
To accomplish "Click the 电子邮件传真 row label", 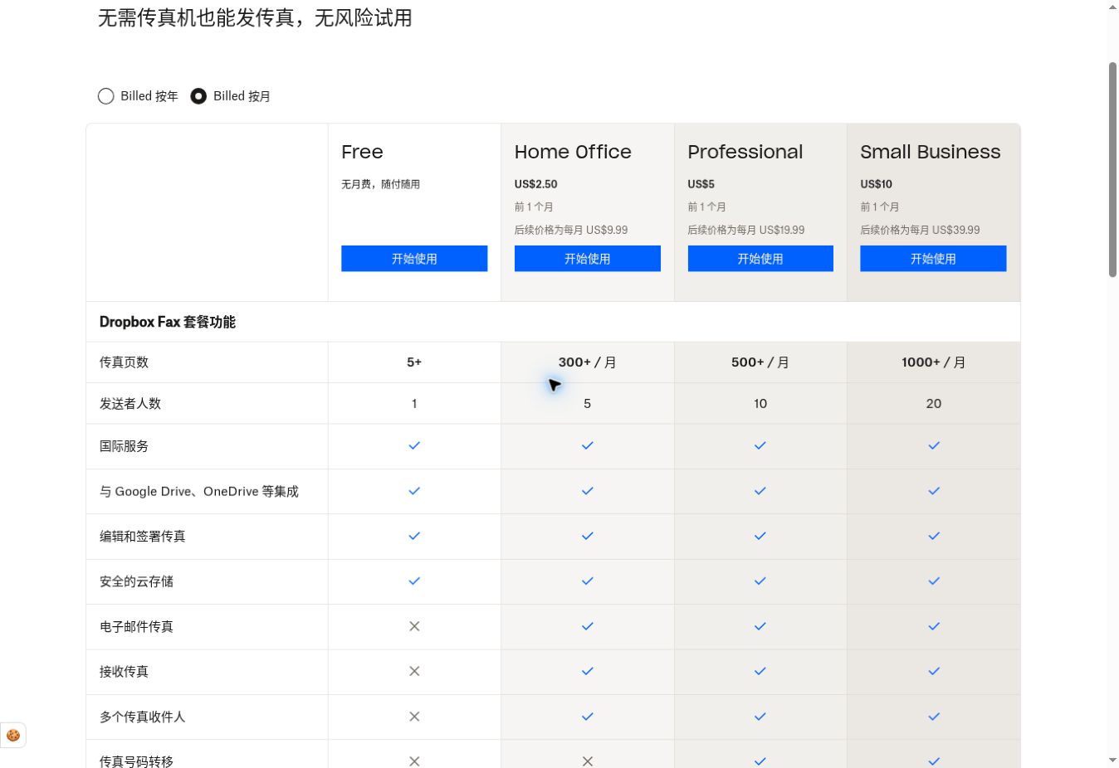I will pyautogui.click(x=137, y=627).
